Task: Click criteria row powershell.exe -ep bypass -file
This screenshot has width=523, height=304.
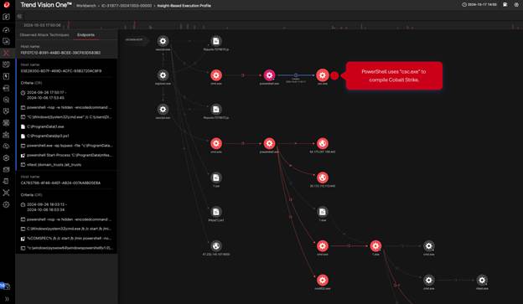Action: click(67, 146)
